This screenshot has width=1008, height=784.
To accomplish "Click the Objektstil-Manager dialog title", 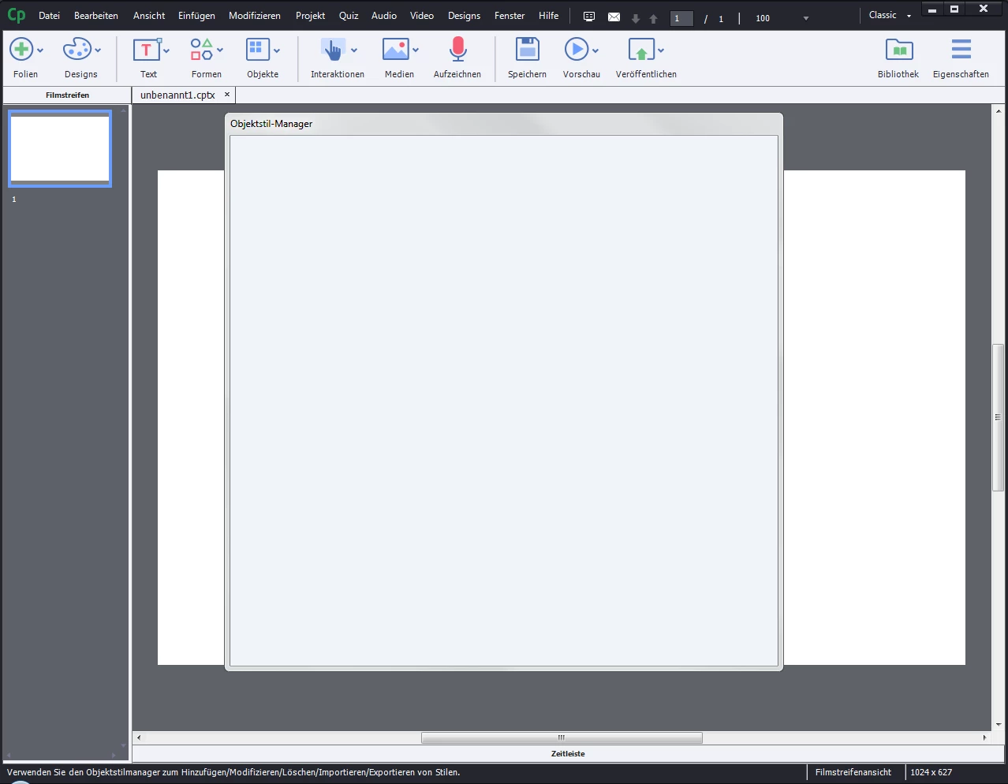I will pos(271,124).
